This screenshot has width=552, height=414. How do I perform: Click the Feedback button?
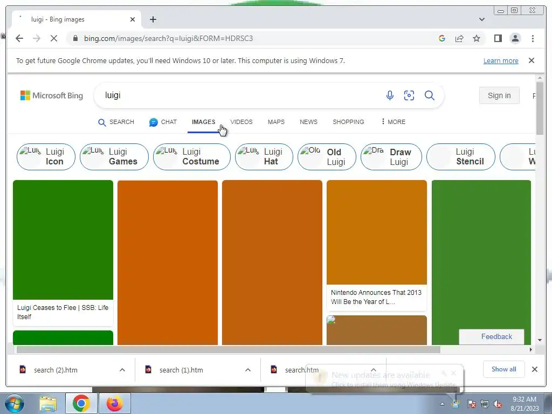click(492, 337)
